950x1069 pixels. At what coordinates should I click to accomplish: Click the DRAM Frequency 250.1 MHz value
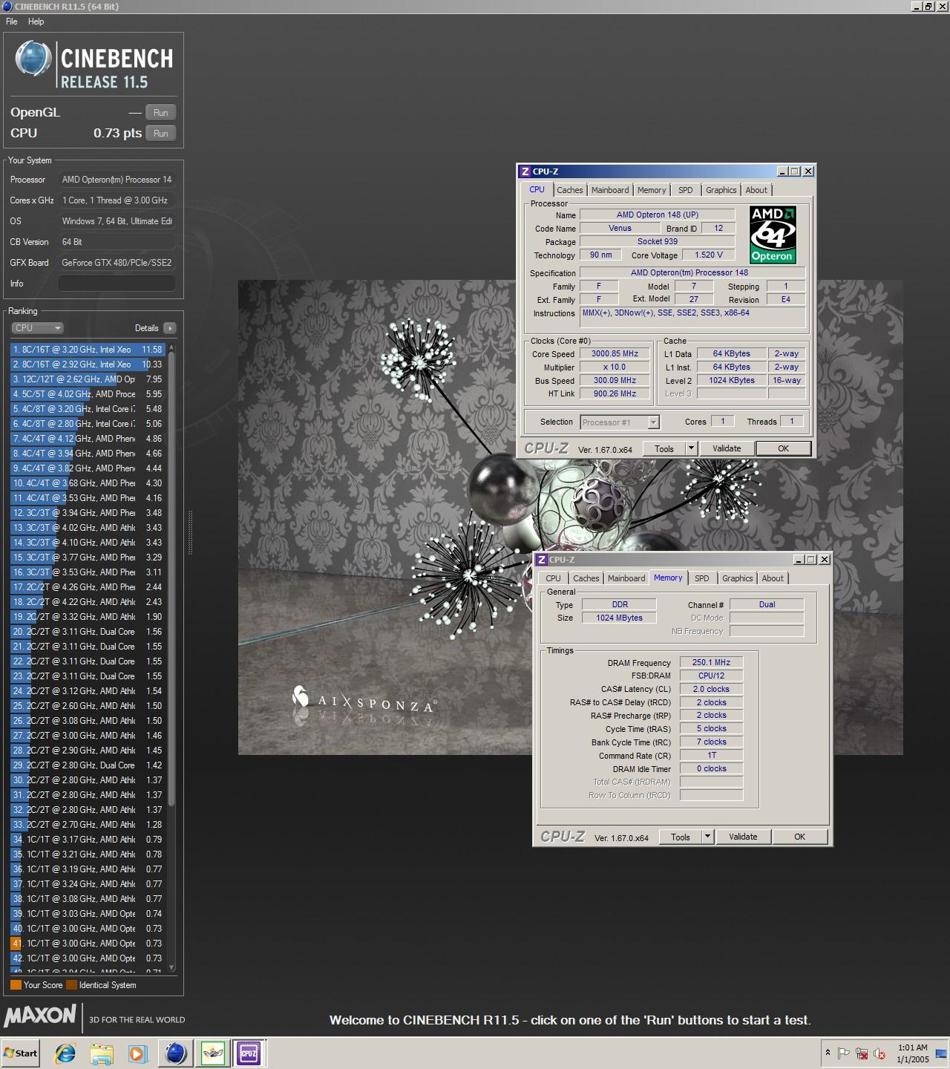pos(711,662)
